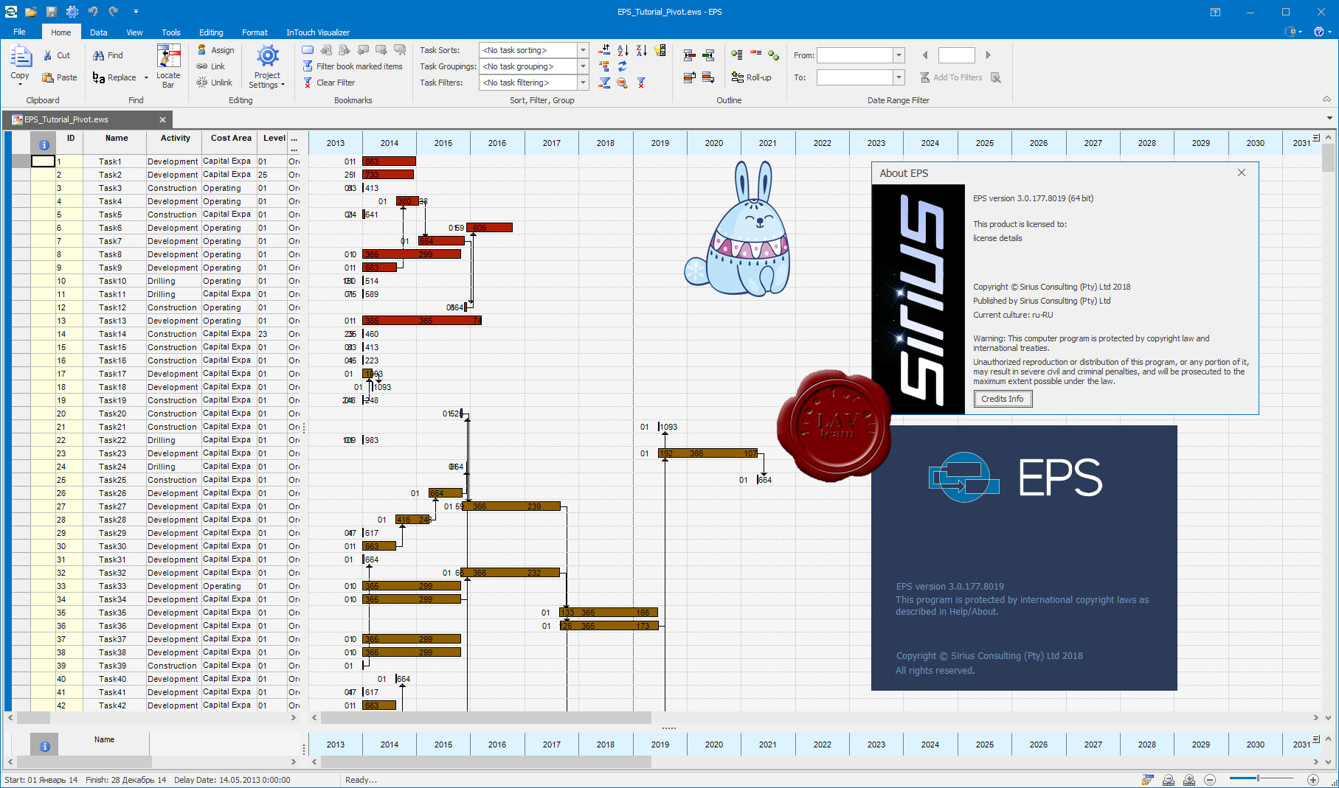Click the save disk icon in title bar
Image resolution: width=1339 pixels, height=788 pixels.
click(51, 12)
